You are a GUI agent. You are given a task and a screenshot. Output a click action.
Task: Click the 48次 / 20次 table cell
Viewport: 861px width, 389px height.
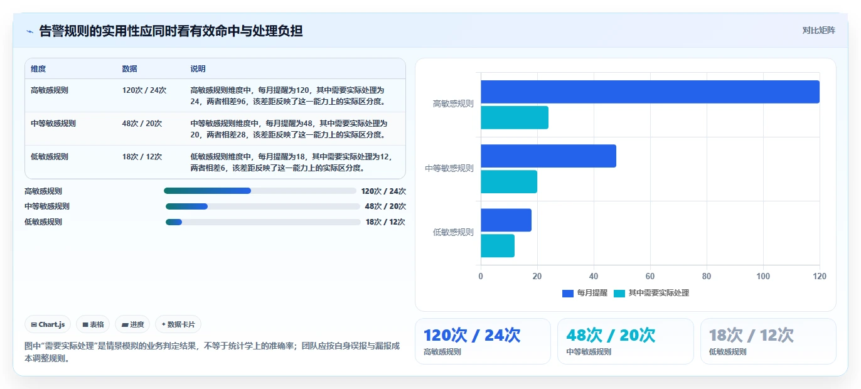142,124
